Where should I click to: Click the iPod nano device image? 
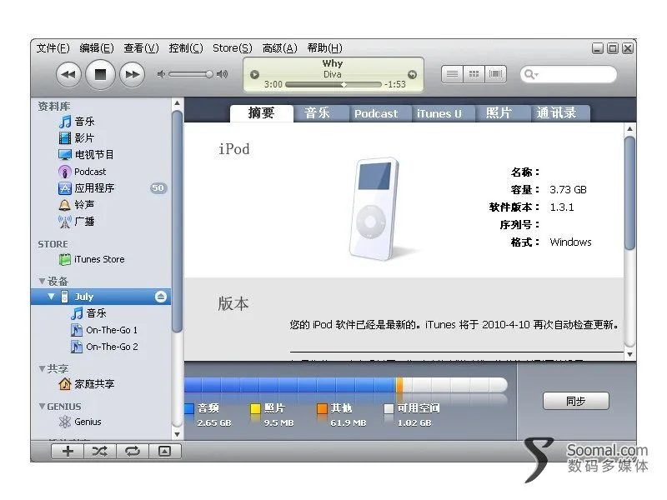click(374, 209)
